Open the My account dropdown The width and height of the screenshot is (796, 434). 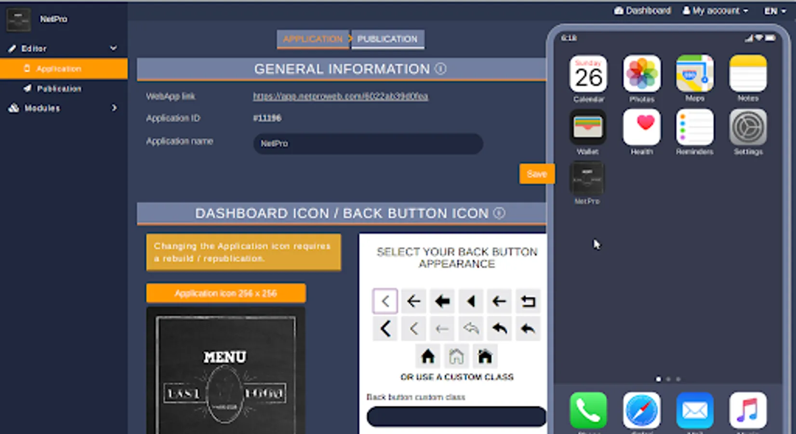point(715,11)
